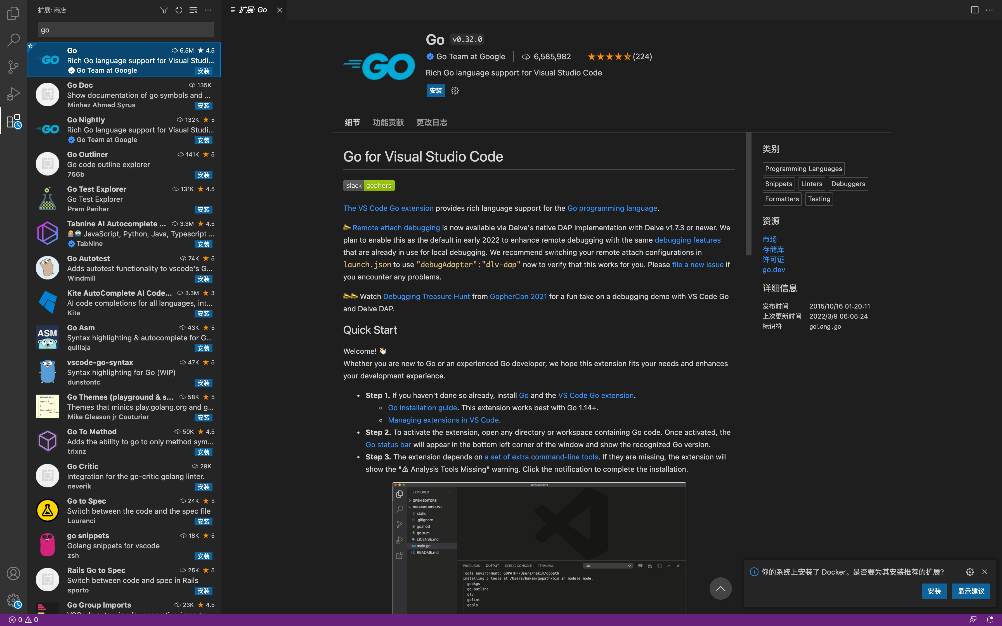
Task: Open the Go extension settings gear
Action: tap(455, 91)
